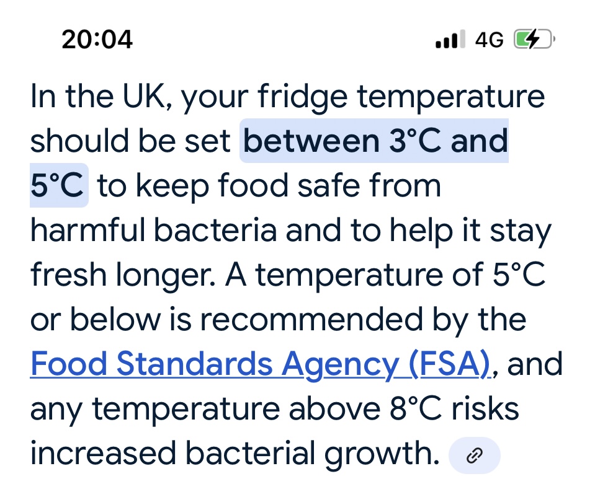This screenshot has width=595, height=497.
Task: Tap 'should be set' text
Action: point(130,141)
